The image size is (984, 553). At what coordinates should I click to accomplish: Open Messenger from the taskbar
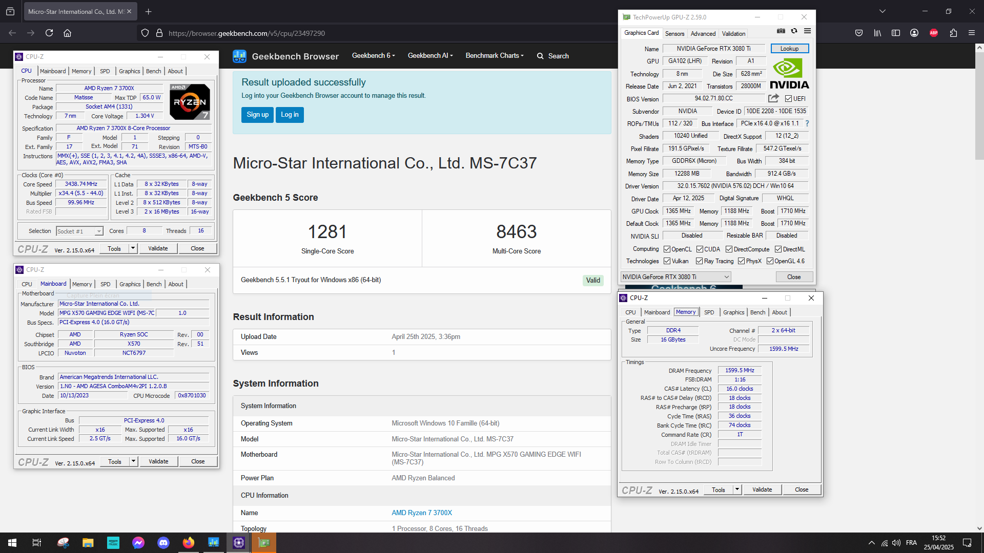[138, 543]
